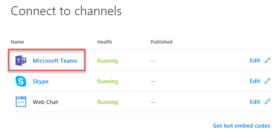Click the pencil icon in Microsoft Teams row
The height and width of the screenshot is (135, 277).
click(267, 60)
